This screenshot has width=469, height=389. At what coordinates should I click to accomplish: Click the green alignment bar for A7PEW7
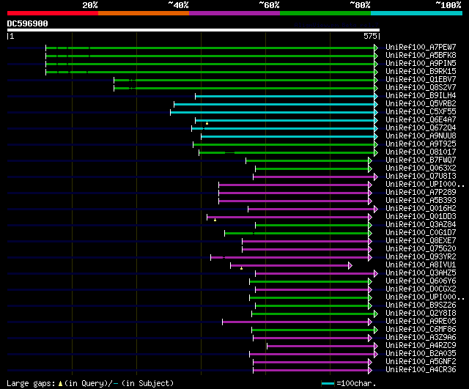click(210, 48)
